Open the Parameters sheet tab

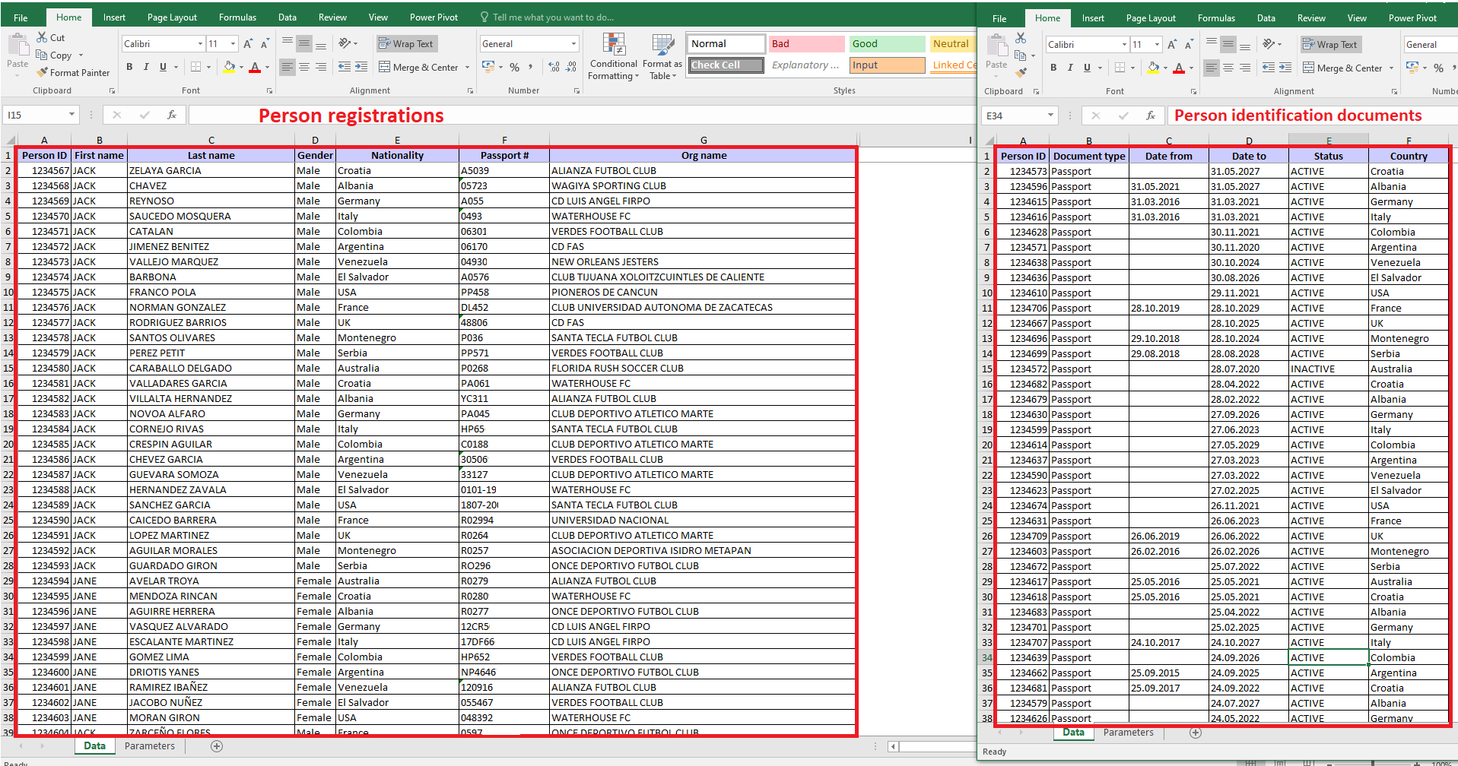point(149,745)
